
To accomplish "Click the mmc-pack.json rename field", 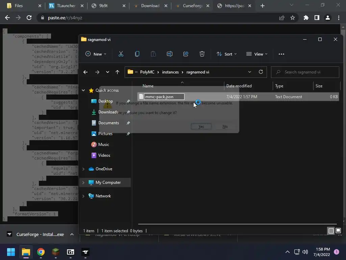I will click(164, 96).
